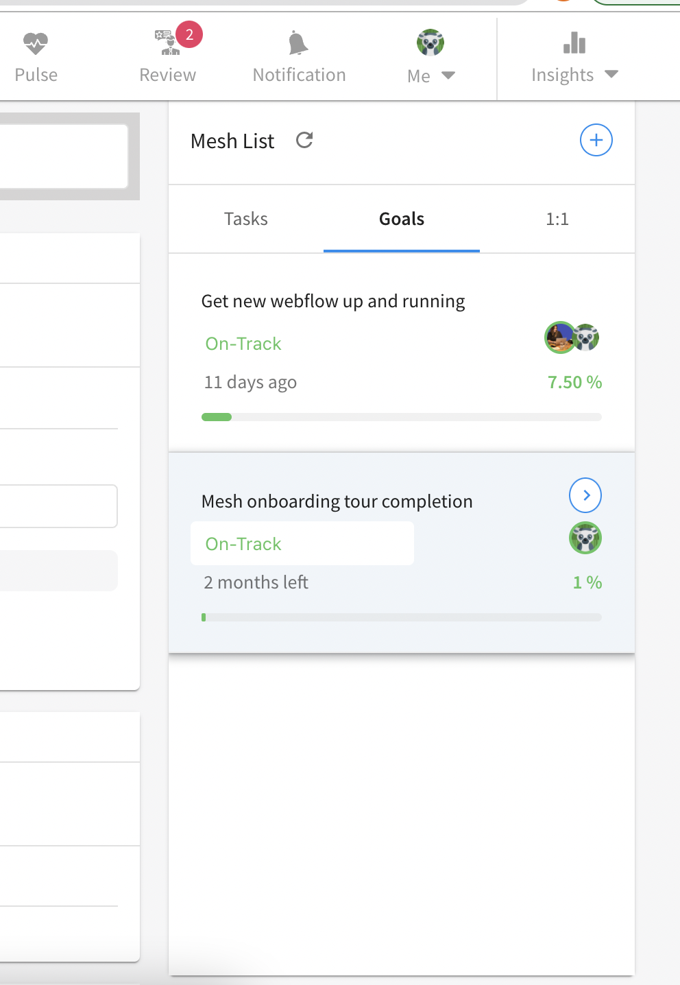Open 'Mesh onboarding tour completion' goal
The image size is (680, 985).
pyautogui.click(x=337, y=501)
